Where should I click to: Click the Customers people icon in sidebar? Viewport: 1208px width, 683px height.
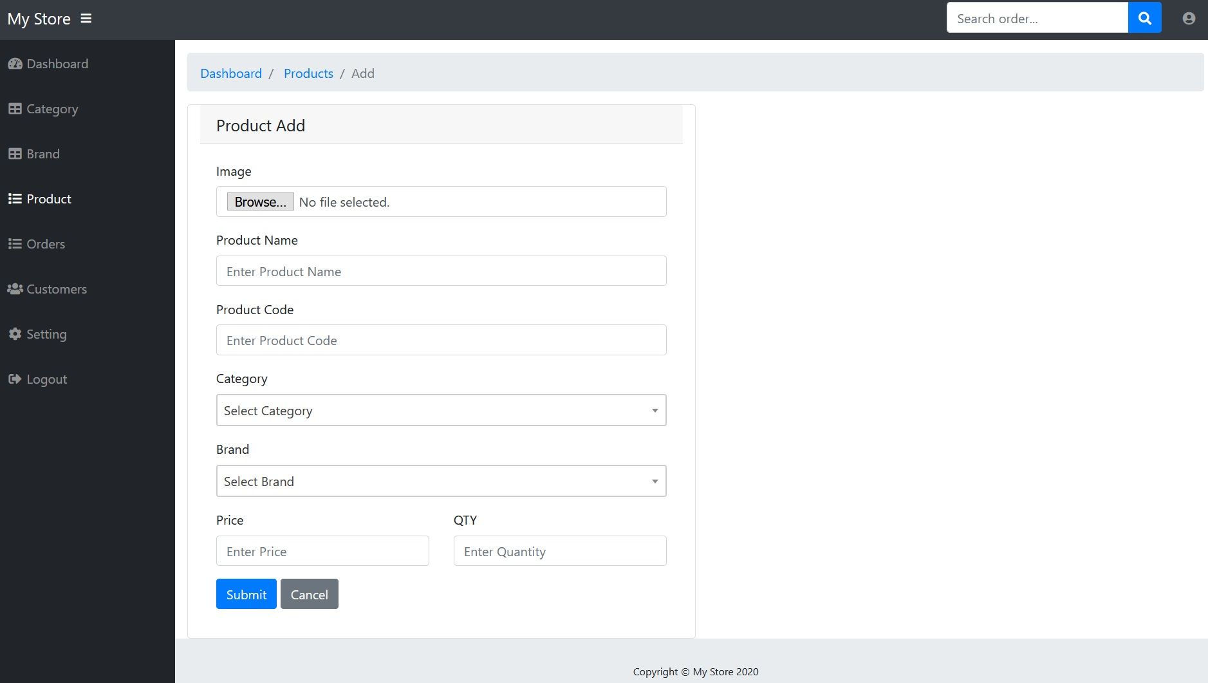coord(15,289)
